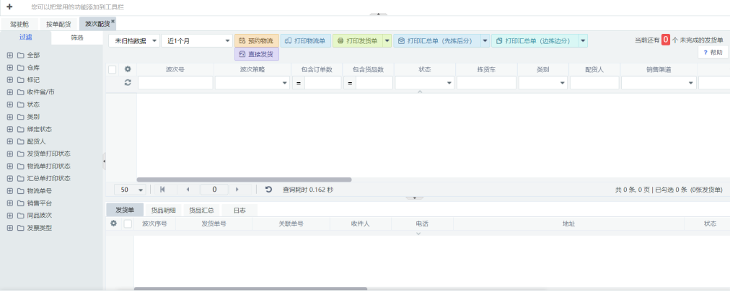Screen dimensions: 730x292
Task: Expand the 状态 tree node
Action: pos(9,104)
